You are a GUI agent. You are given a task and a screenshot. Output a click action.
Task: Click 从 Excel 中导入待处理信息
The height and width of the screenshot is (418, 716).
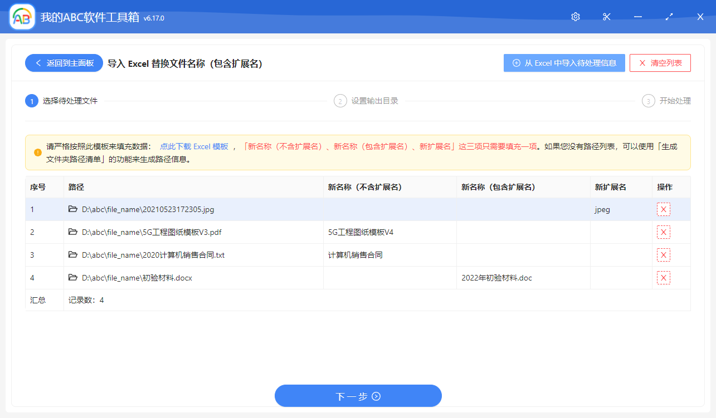point(564,63)
